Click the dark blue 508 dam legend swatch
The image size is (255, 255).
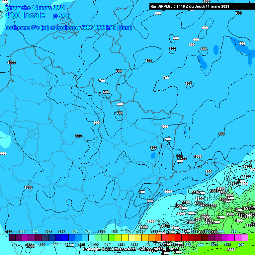[x=58, y=237]
